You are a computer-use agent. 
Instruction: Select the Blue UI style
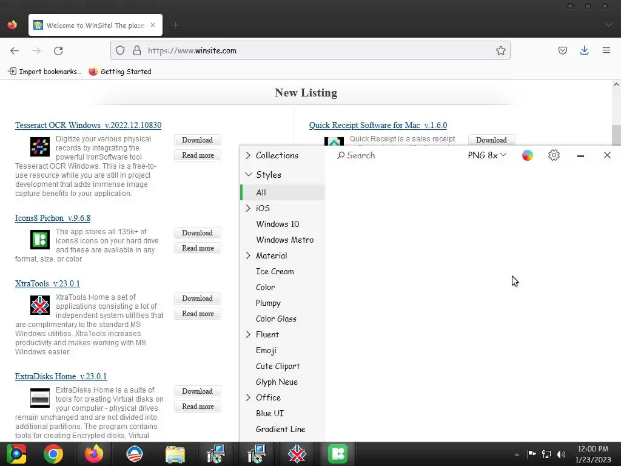283,413
